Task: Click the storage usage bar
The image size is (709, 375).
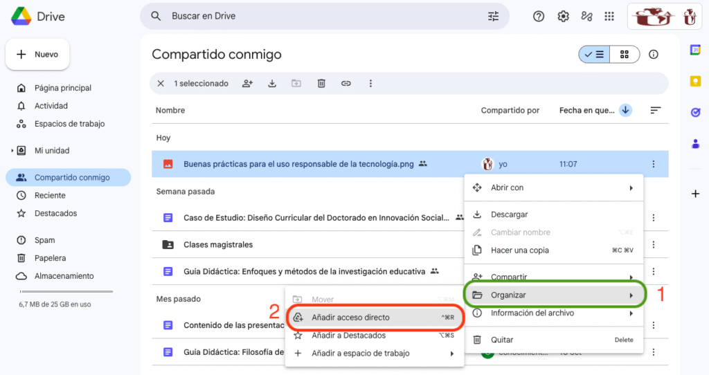Action: tap(66, 291)
